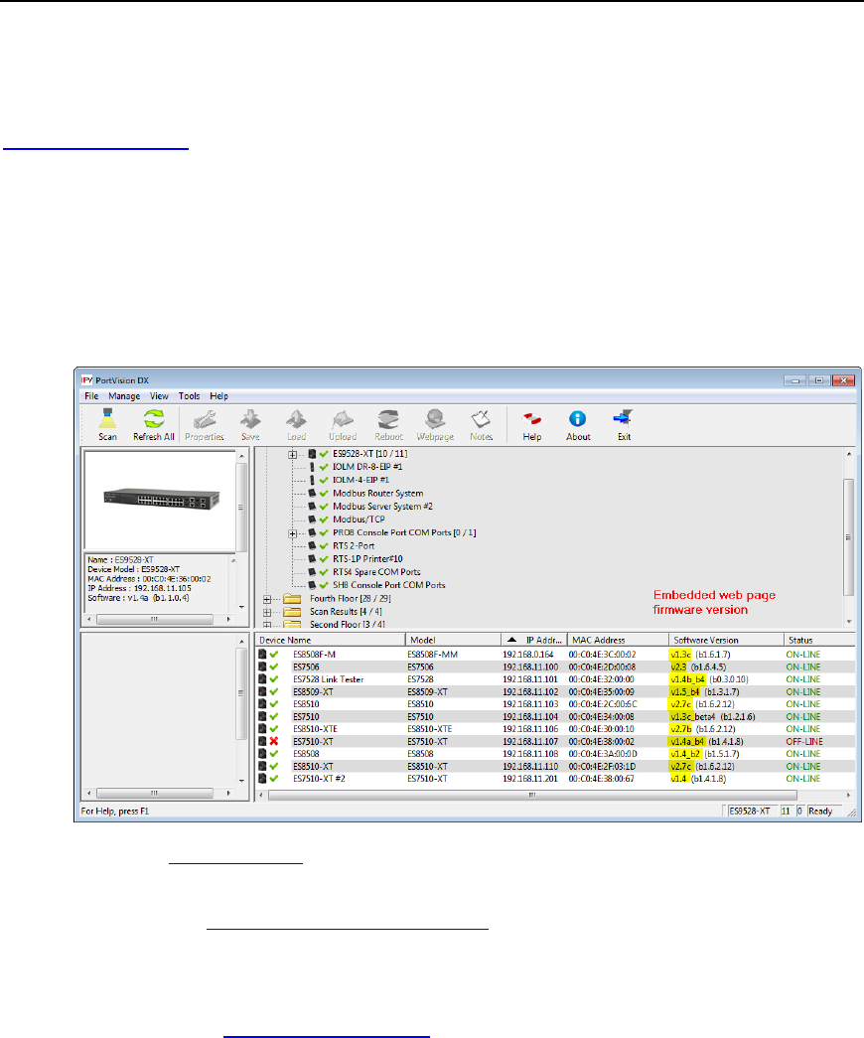864x1038 pixels.
Task: Open the Help menu
Action: [218, 396]
